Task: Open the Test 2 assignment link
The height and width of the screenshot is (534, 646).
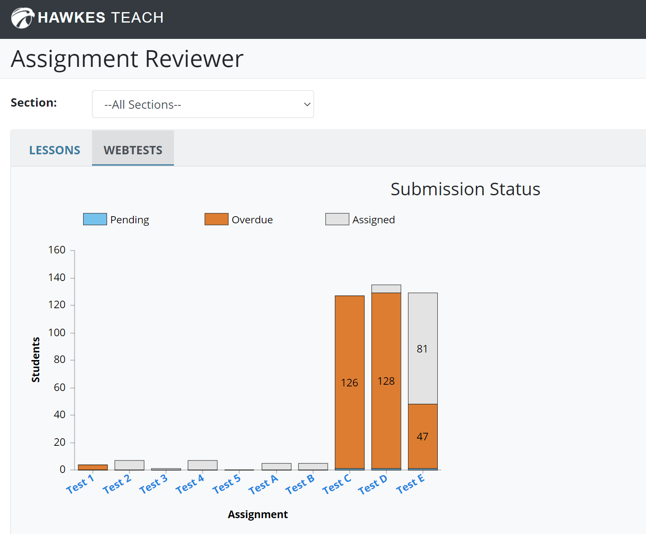Action: coord(117,484)
